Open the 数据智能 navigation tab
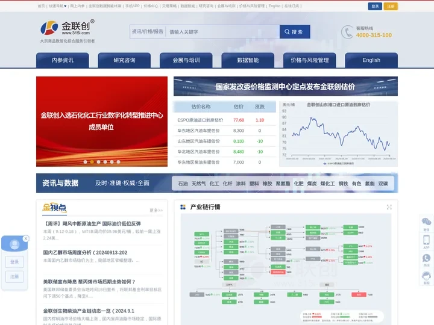The width and height of the screenshot is (434, 325). [x=248, y=60]
